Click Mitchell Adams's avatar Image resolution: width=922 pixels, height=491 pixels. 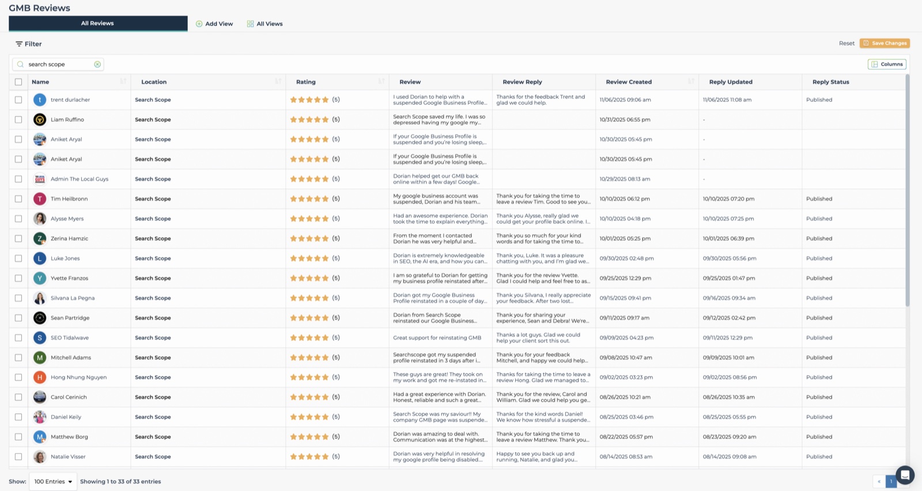[x=40, y=357]
